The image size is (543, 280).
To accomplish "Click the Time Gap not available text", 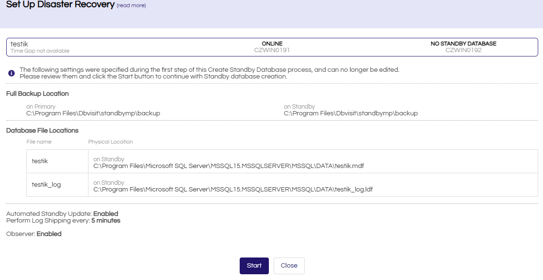I will [x=40, y=51].
